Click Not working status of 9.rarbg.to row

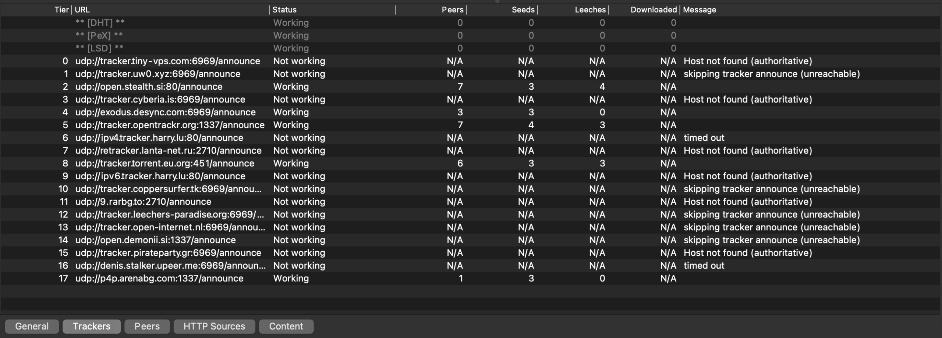pos(299,202)
